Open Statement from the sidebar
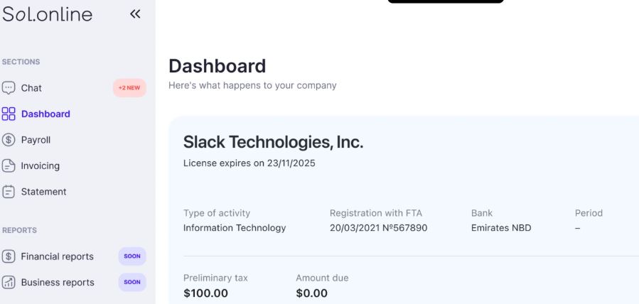Screen dimensions: 639x304 point(43,192)
